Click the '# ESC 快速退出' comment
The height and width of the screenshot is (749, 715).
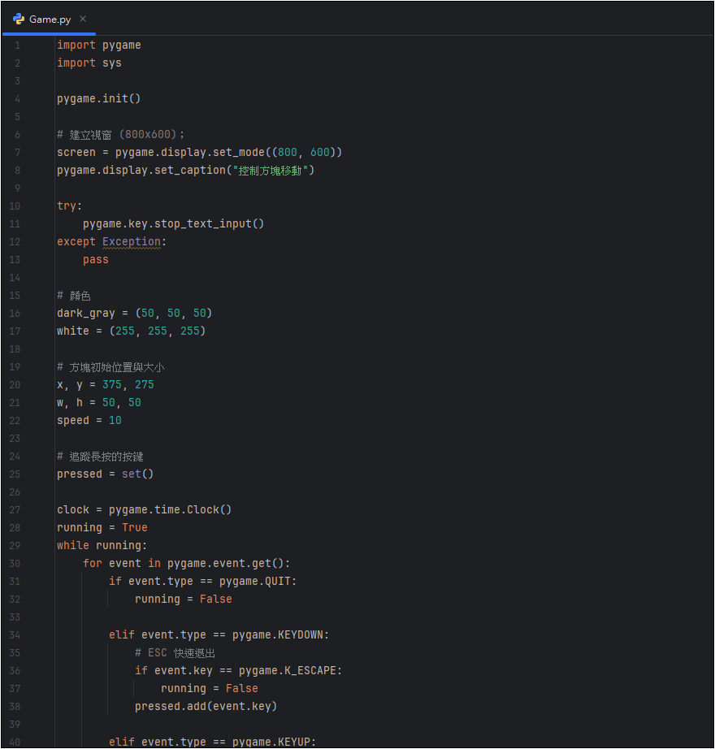[x=175, y=653]
